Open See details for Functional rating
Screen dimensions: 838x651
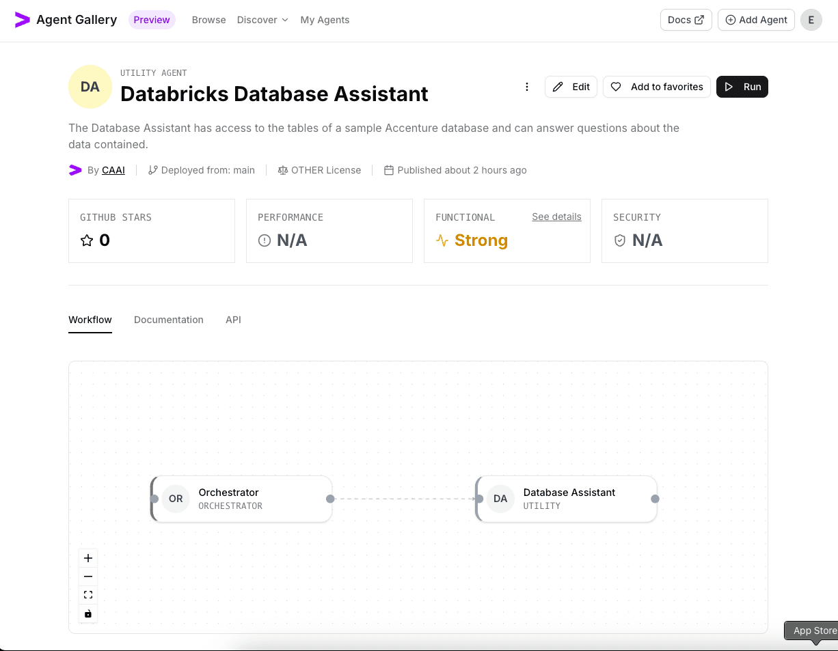(x=556, y=217)
